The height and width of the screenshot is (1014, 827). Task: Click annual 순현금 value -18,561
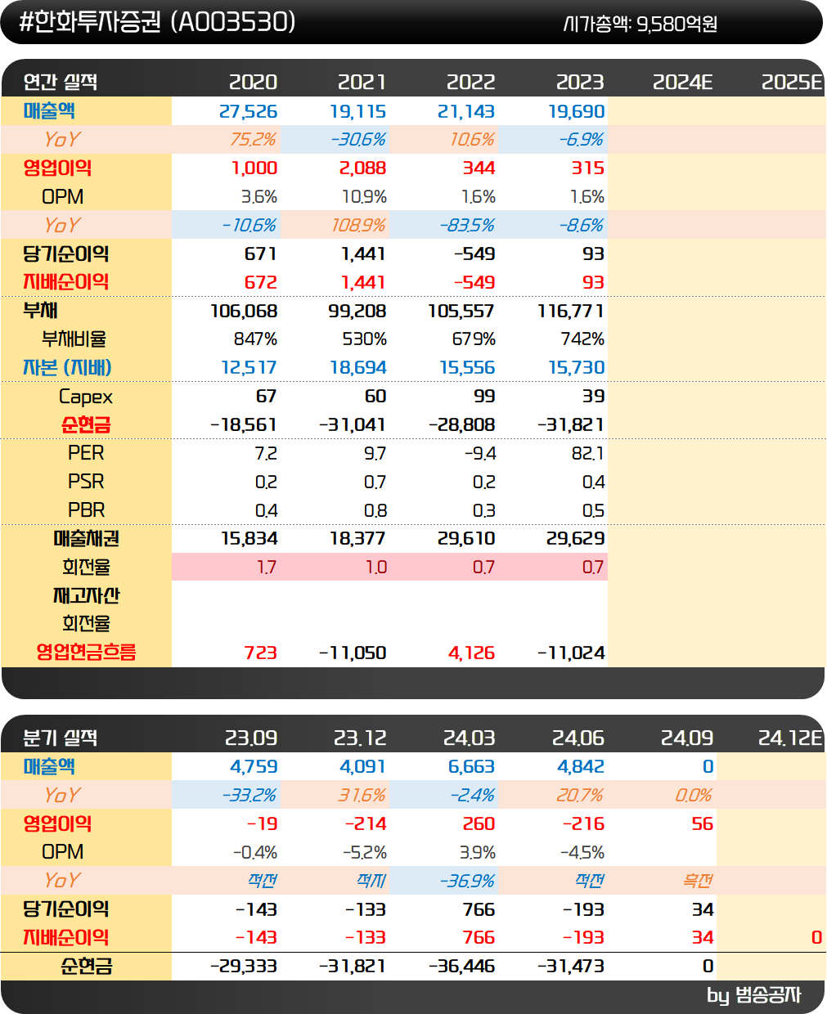click(x=244, y=424)
